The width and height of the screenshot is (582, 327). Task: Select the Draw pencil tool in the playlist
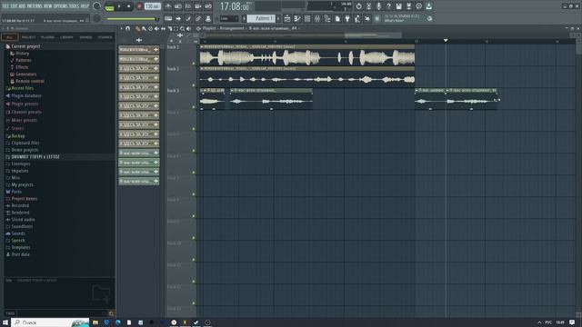tap(137, 28)
